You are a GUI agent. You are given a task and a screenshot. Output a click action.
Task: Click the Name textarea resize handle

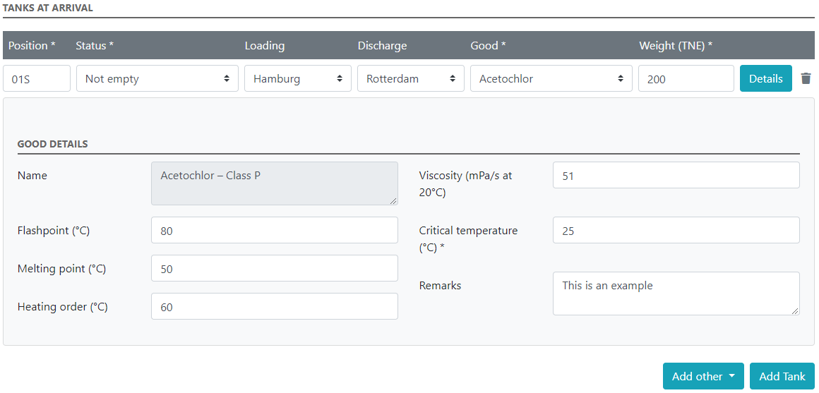[x=393, y=201]
